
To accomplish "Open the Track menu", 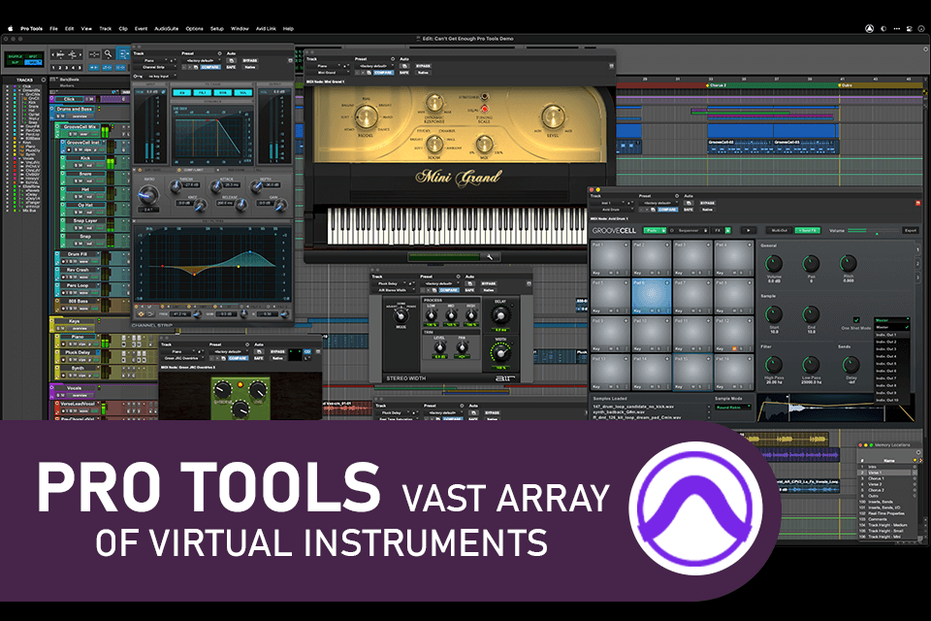I will coord(105,28).
